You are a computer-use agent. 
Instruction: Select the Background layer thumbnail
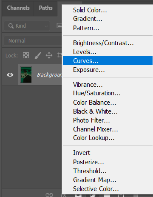tap(26, 74)
